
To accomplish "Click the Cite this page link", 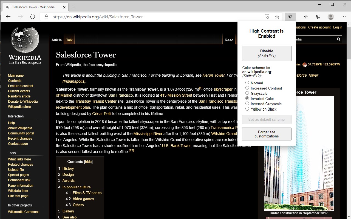I will click(18, 196).
